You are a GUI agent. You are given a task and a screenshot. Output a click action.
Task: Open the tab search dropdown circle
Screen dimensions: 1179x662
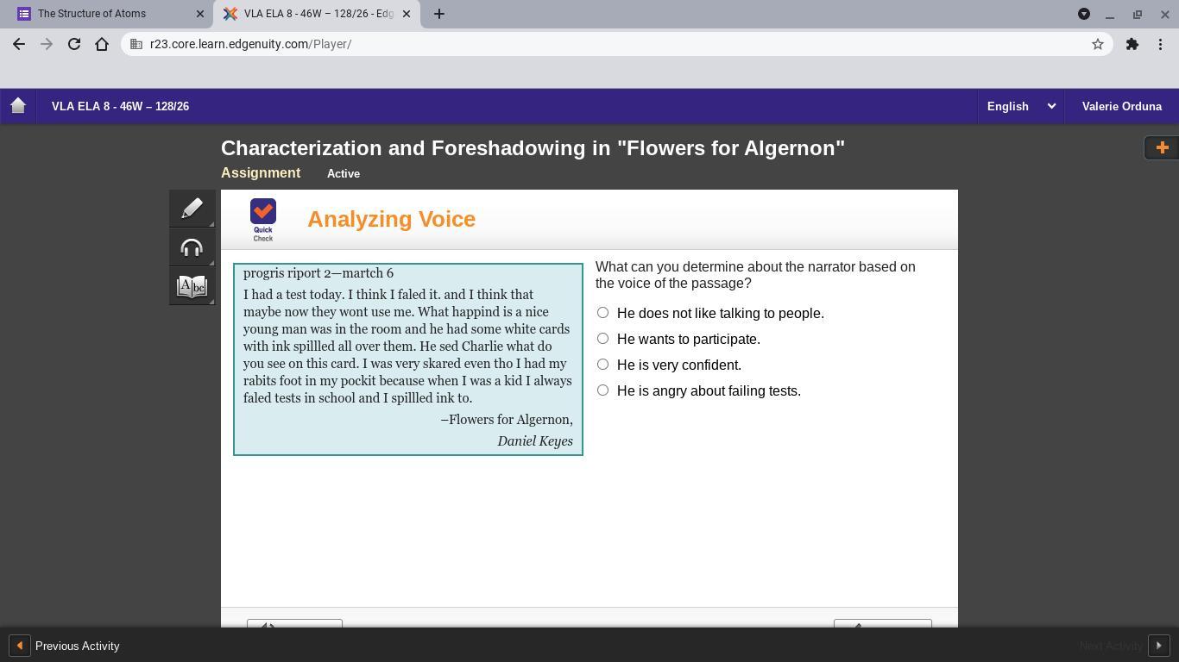pos(1084,14)
